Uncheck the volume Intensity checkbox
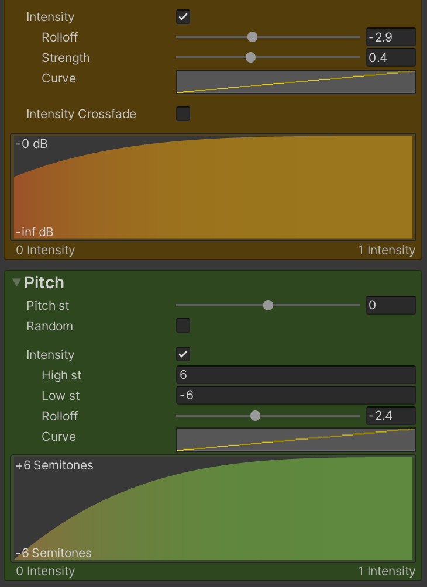427x587 pixels. tap(183, 17)
